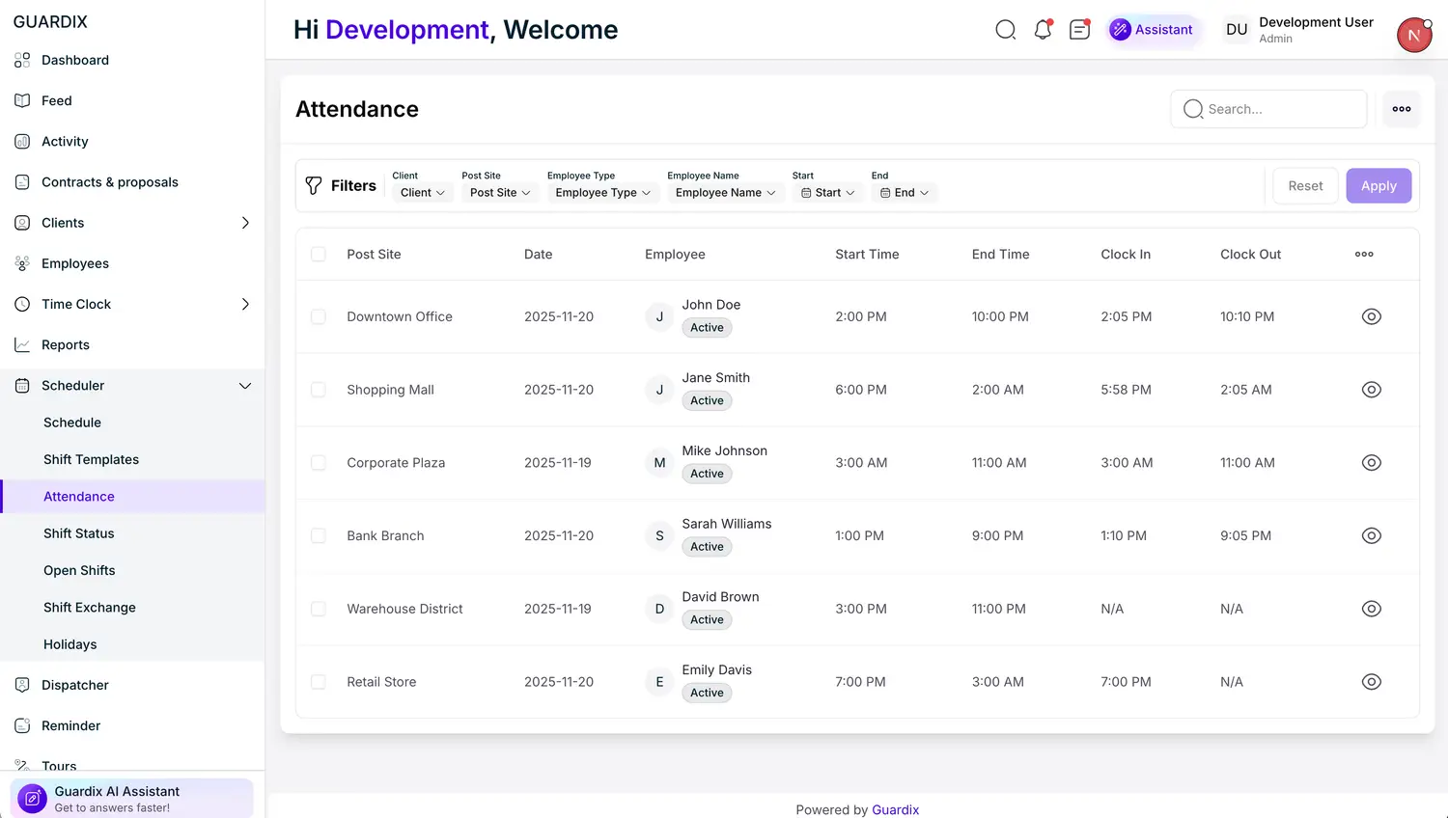This screenshot has height=818, width=1448.
Task: Go to Shift Templates in sidebar
Action: click(x=91, y=459)
